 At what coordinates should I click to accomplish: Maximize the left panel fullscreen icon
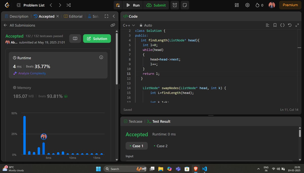(x=106, y=16)
